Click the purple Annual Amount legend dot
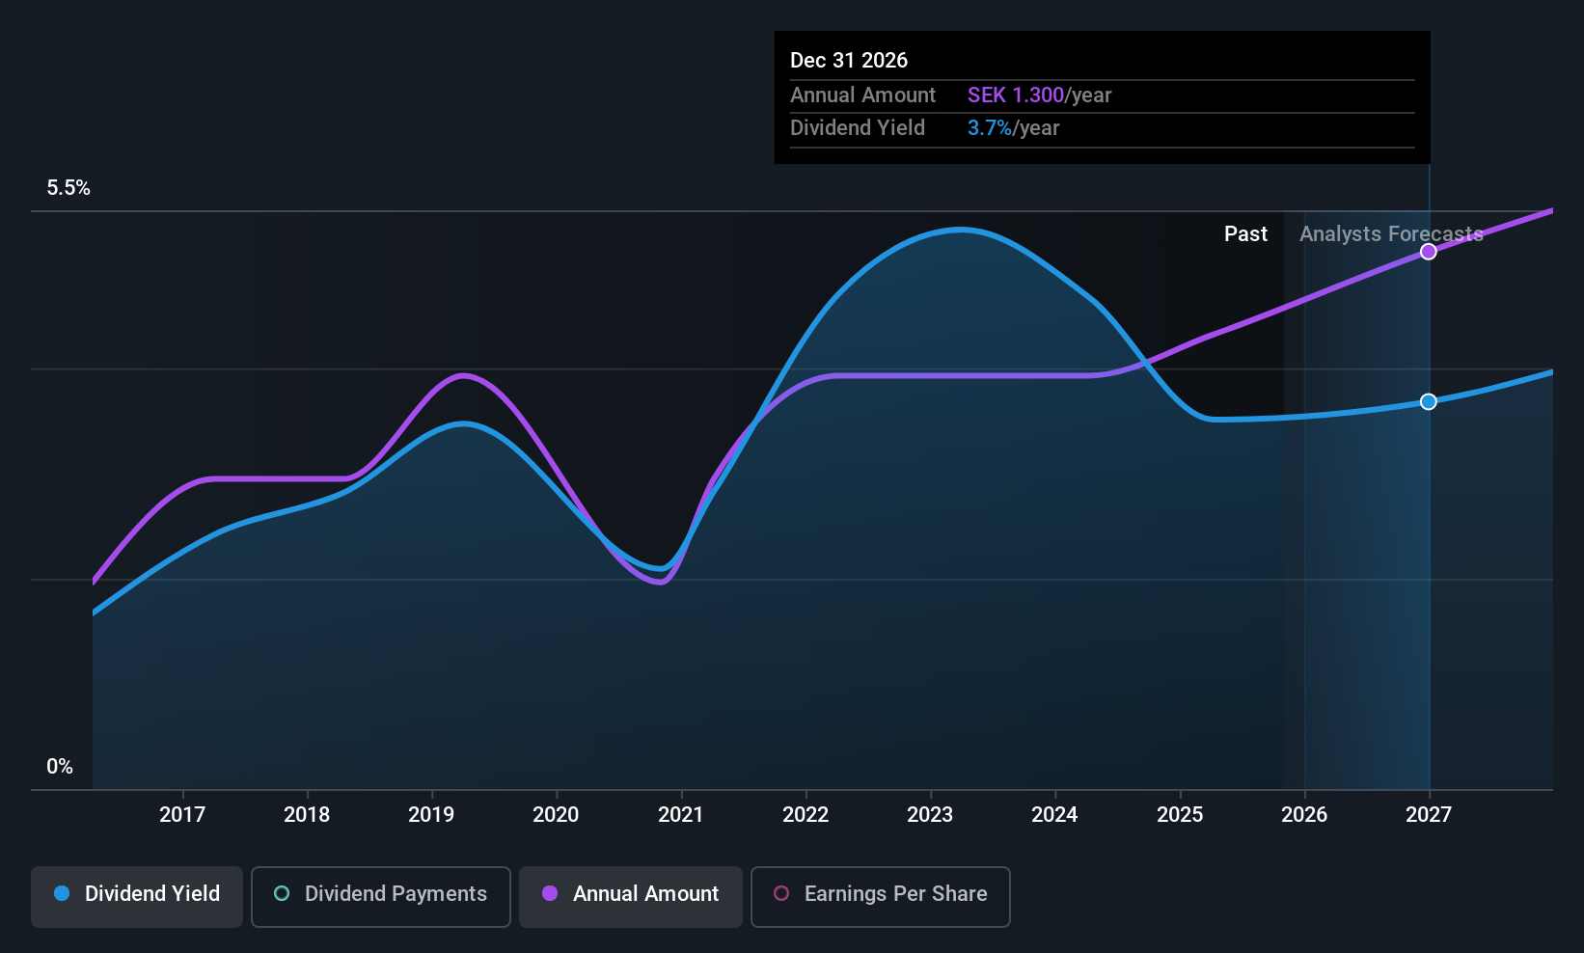Viewport: 1584px width, 953px height. (550, 894)
